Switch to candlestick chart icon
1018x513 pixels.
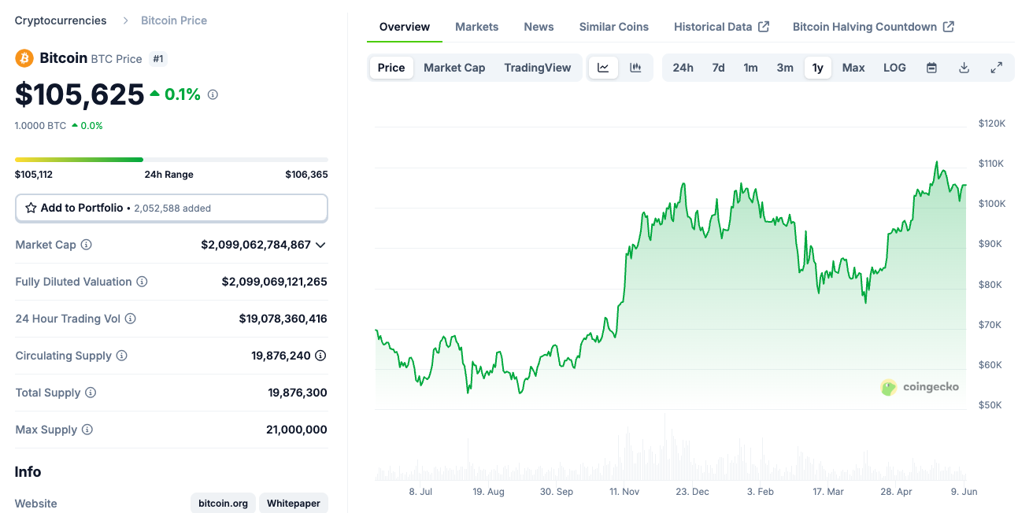[x=635, y=68]
